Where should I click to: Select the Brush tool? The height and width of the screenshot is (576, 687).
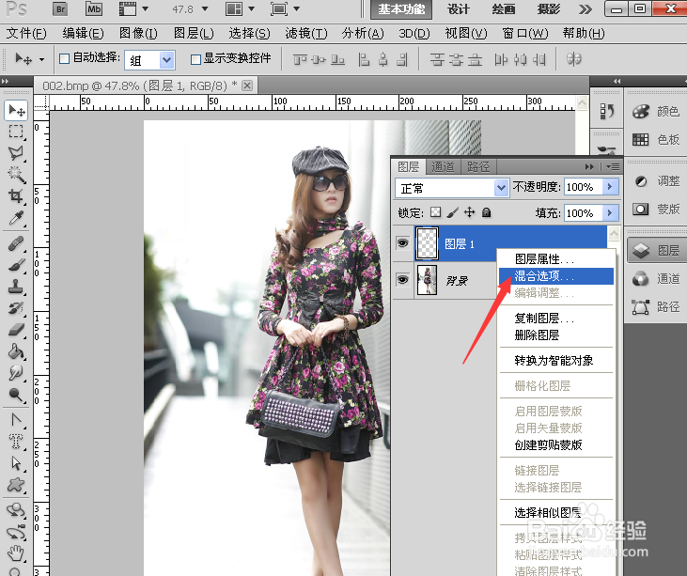[x=16, y=265]
